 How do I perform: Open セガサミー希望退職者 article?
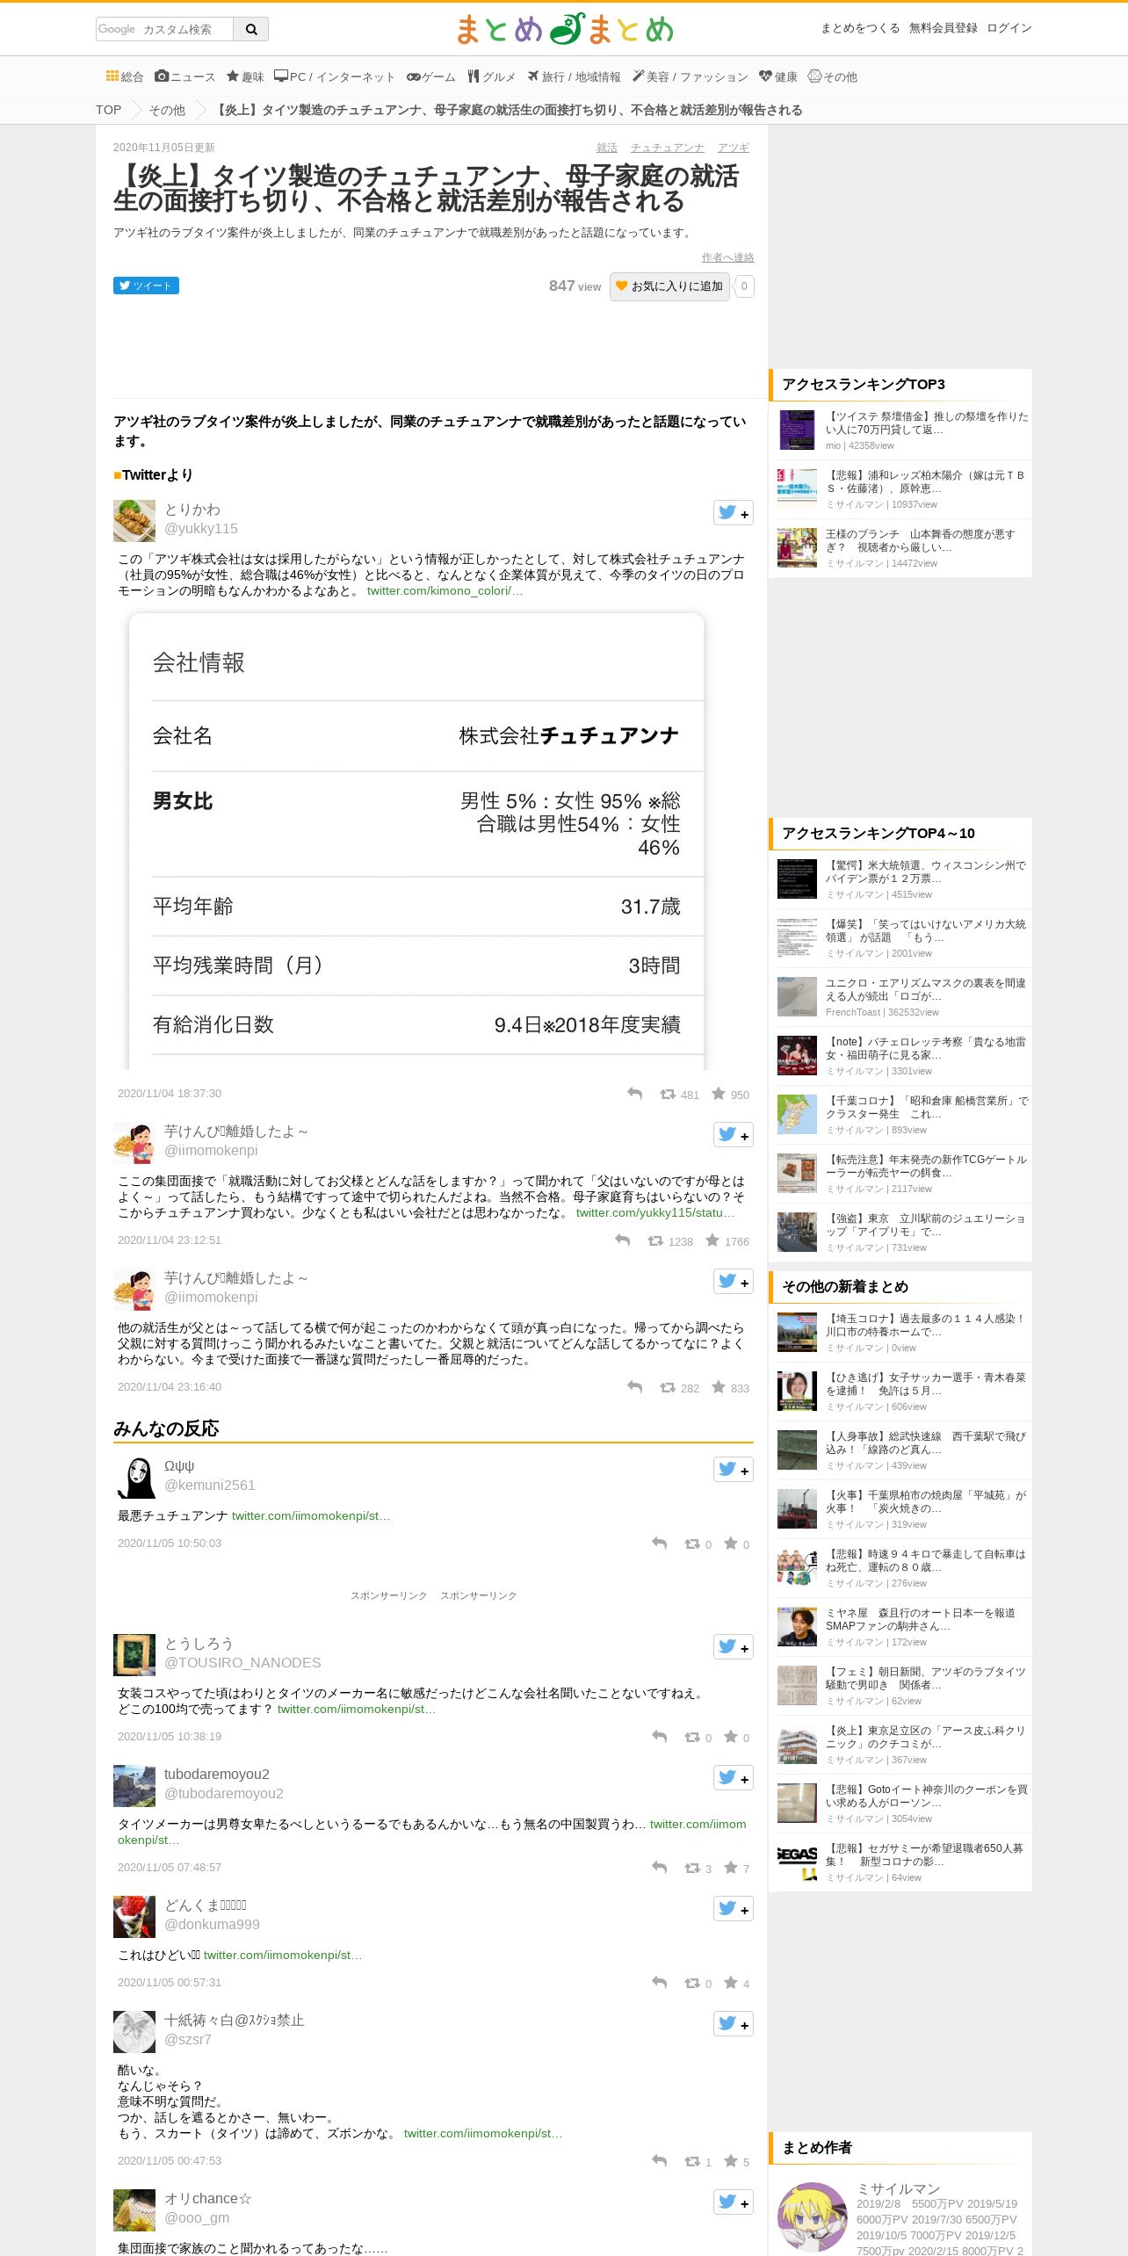click(x=926, y=1855)
